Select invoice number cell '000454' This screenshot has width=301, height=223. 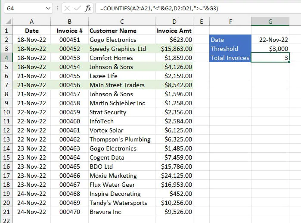(x=69, y=67)
